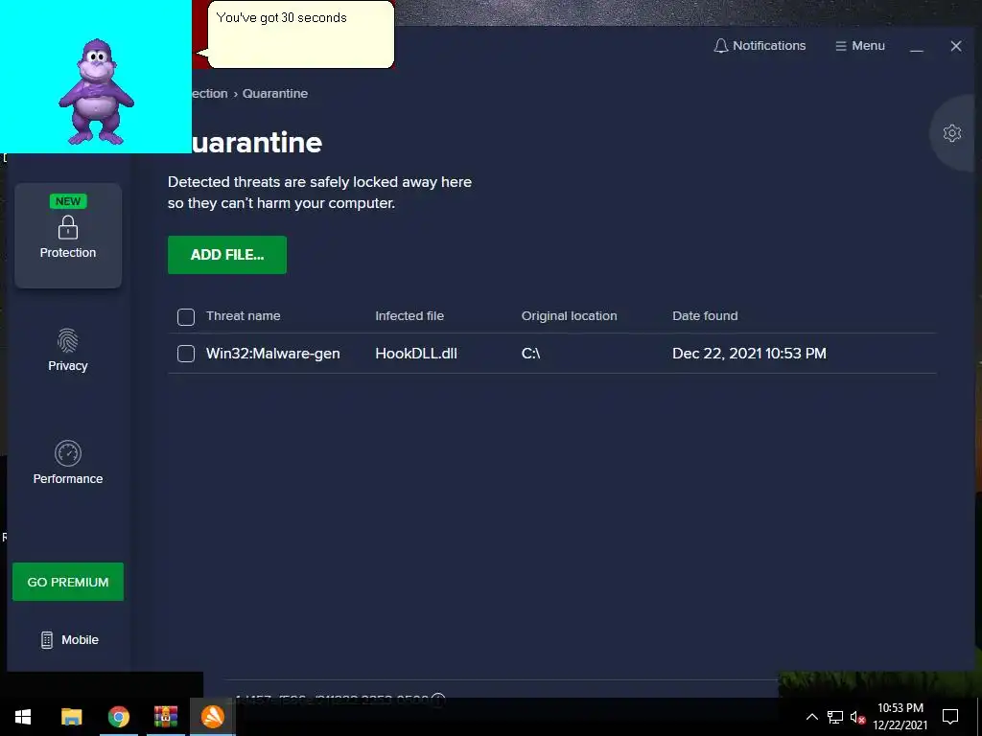Close the Avast window
Viewport: 982px width, 736px height.
pyautogui.click(x=956, y=46)
